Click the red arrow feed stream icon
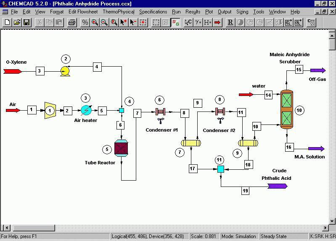This screenshot has height=241, width=336. click(x=217, y=22)
